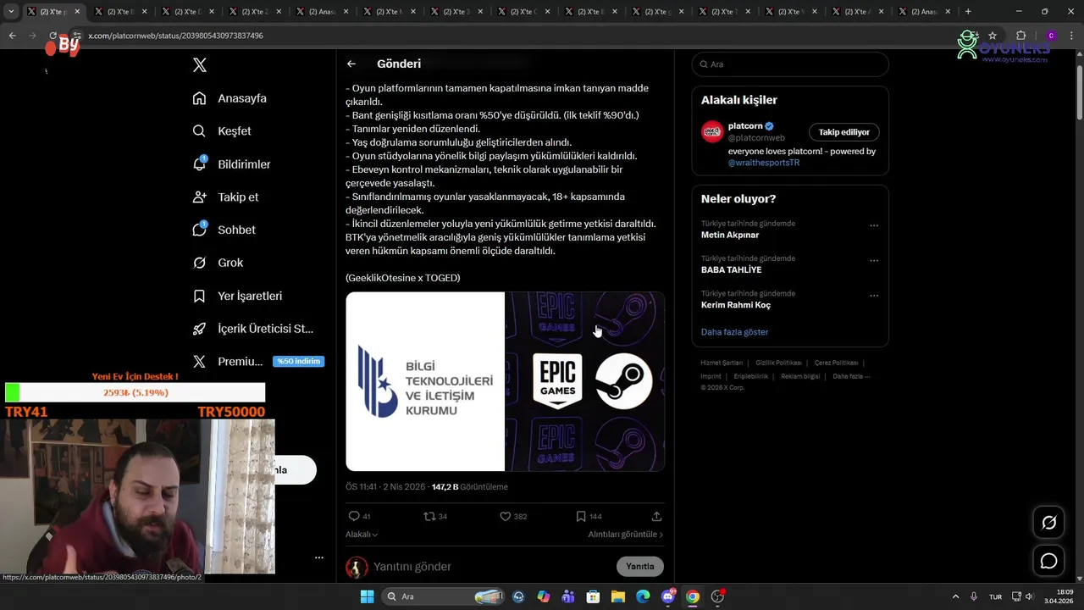Viewport: 1084px width, 610px height.
Task: Click the %50 indirim badge
Action: [x=298, y=362]
